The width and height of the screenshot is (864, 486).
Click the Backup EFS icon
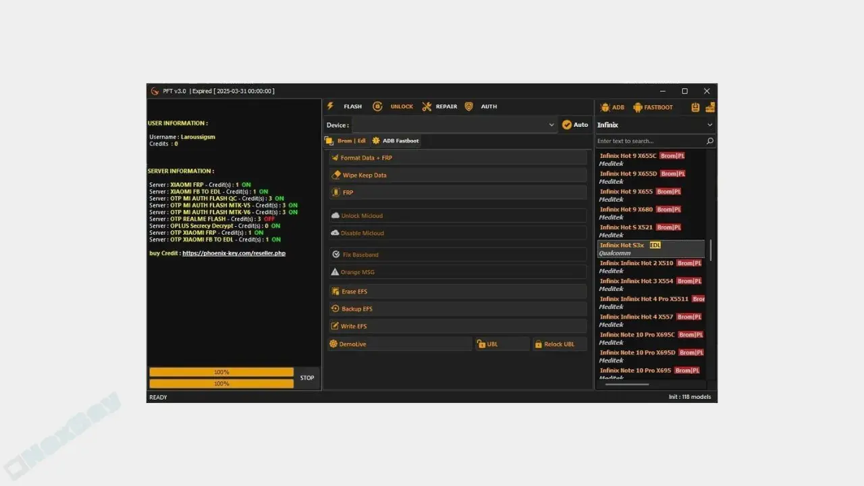[335, 308]
